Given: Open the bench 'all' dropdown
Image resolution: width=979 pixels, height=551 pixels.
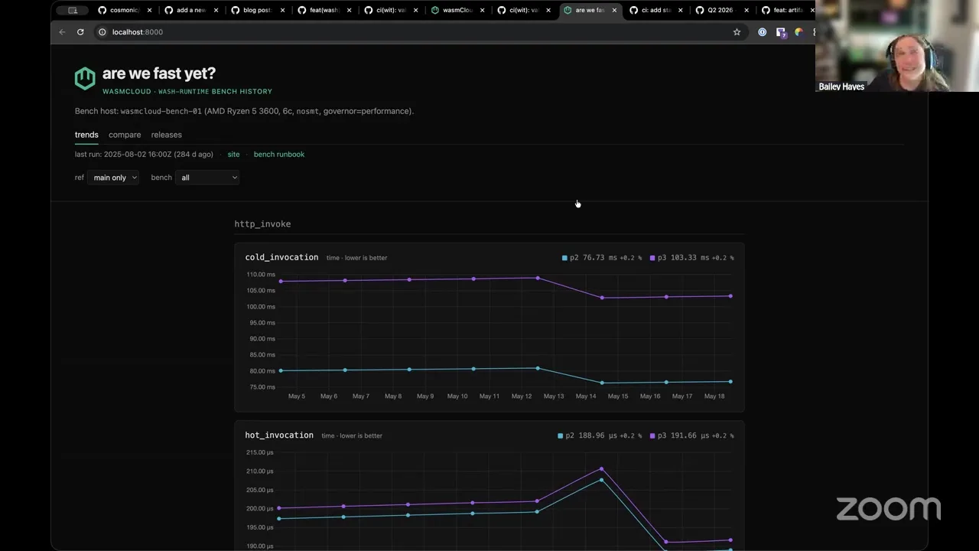Looking at the screenshot, I should [207, 178].
